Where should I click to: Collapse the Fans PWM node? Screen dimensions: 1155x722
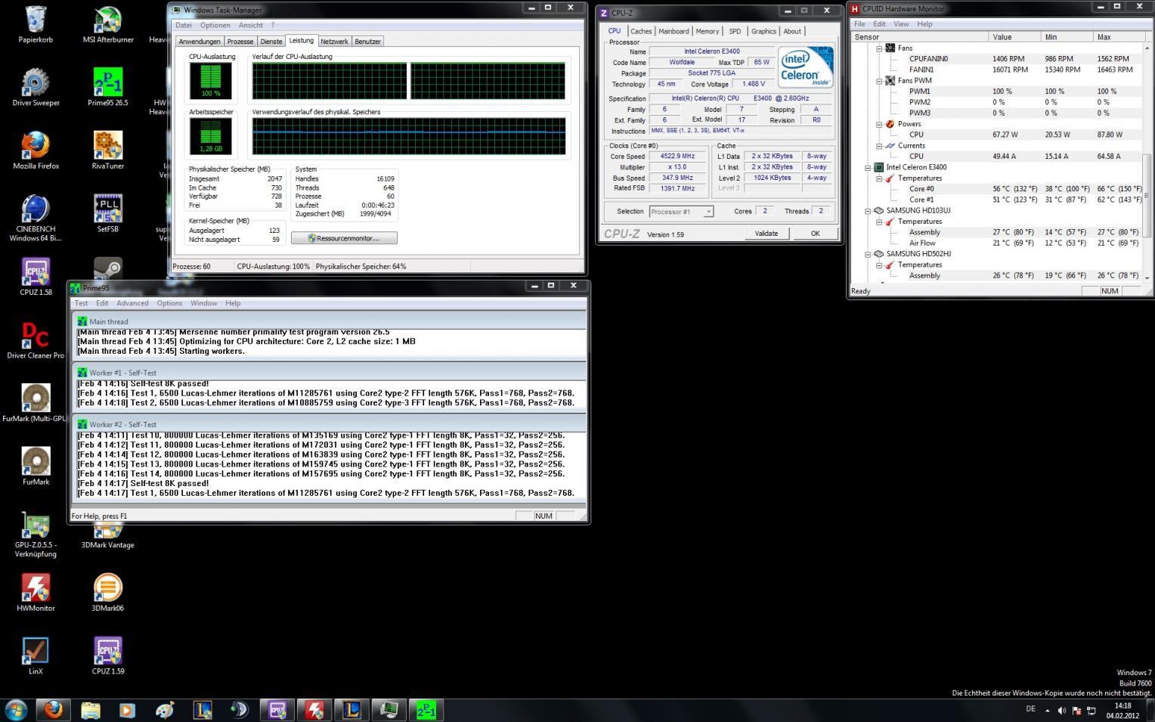click(879, 80)
